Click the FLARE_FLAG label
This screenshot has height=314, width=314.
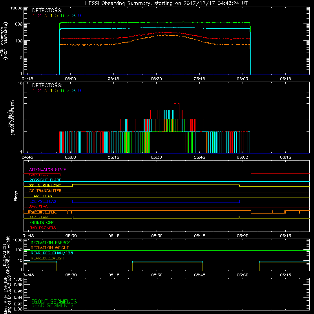pyautogui.click(x=41, y=196)
